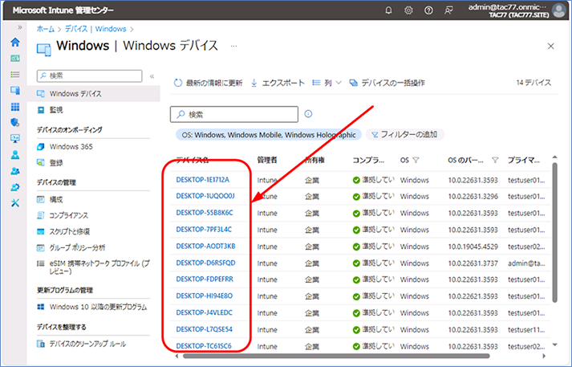Click the left menu search field
This screenshot has height=367, width=572.
pos(89,75)
